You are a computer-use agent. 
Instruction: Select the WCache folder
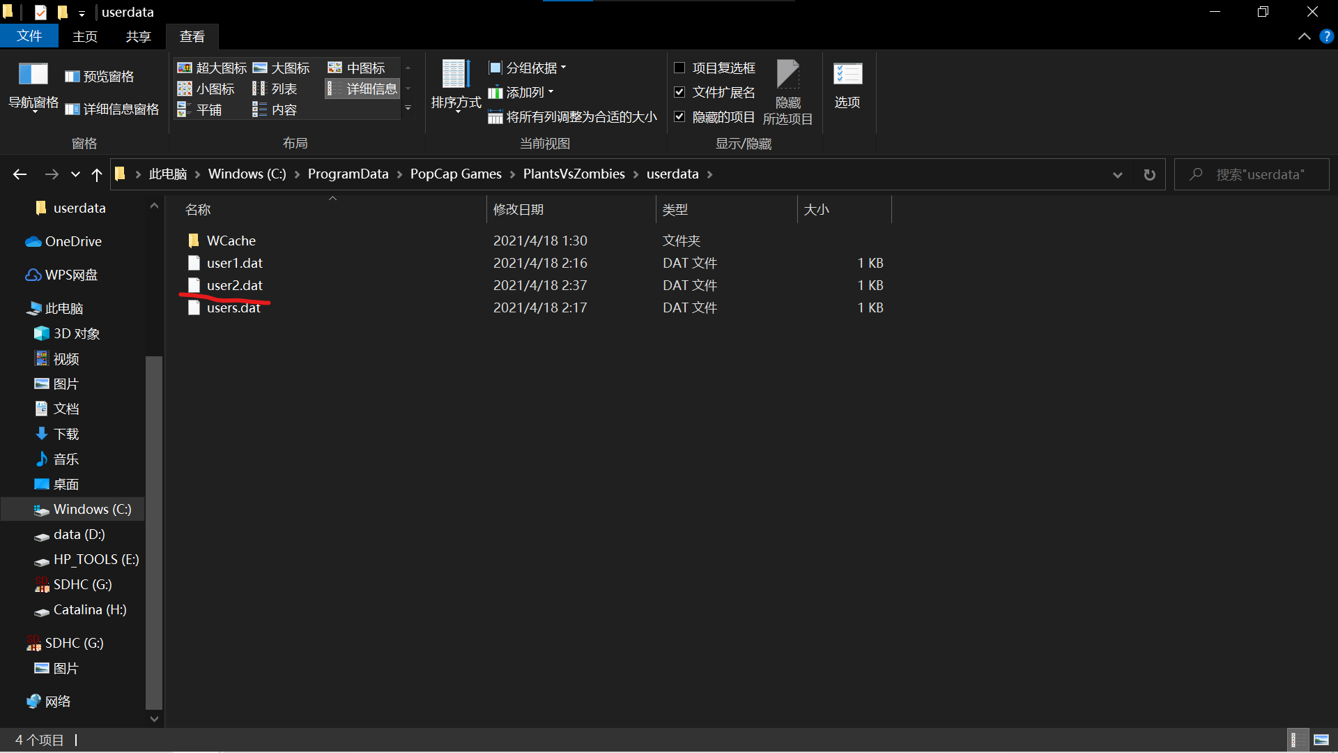pos(231,241)
